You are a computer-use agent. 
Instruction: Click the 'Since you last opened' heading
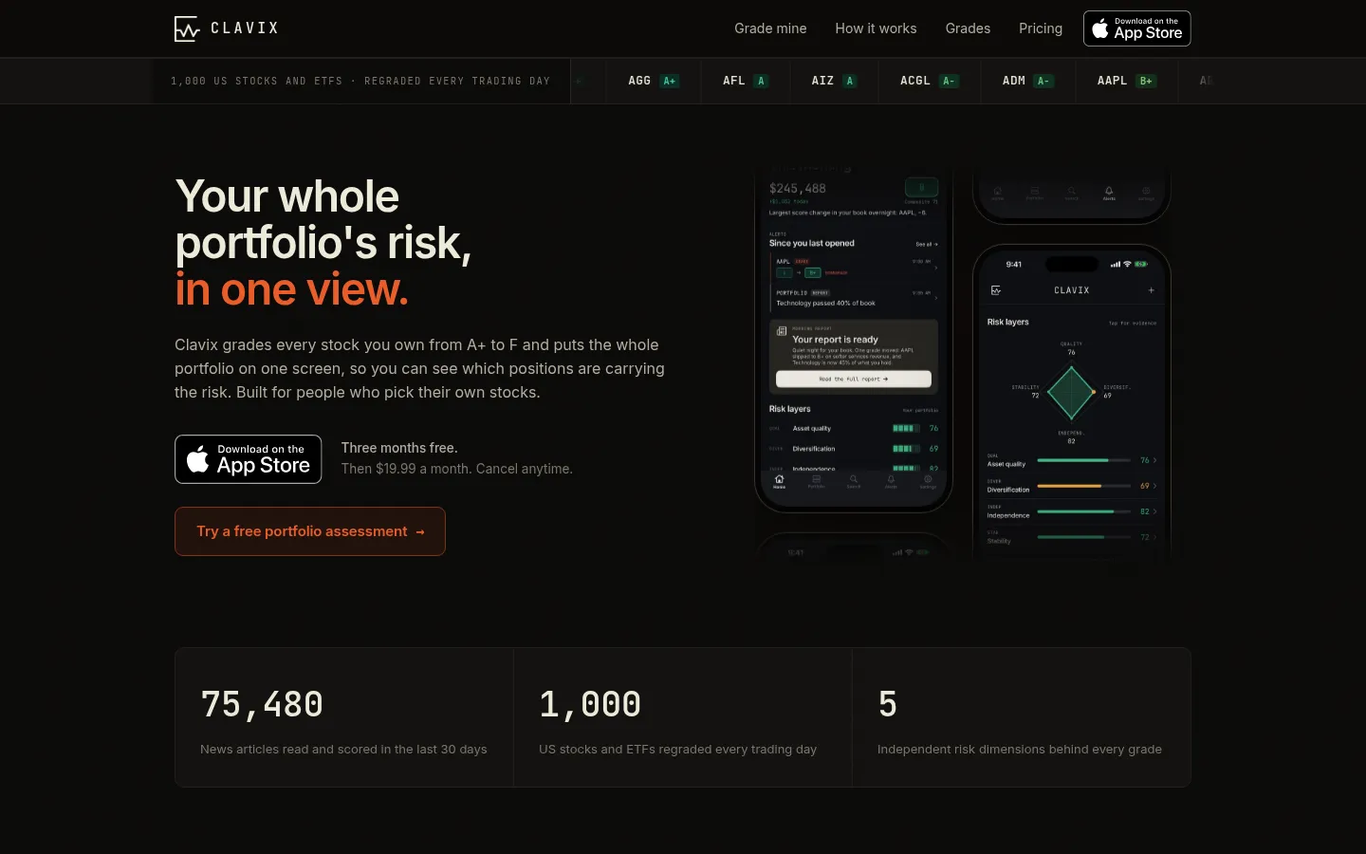(812, 243)
